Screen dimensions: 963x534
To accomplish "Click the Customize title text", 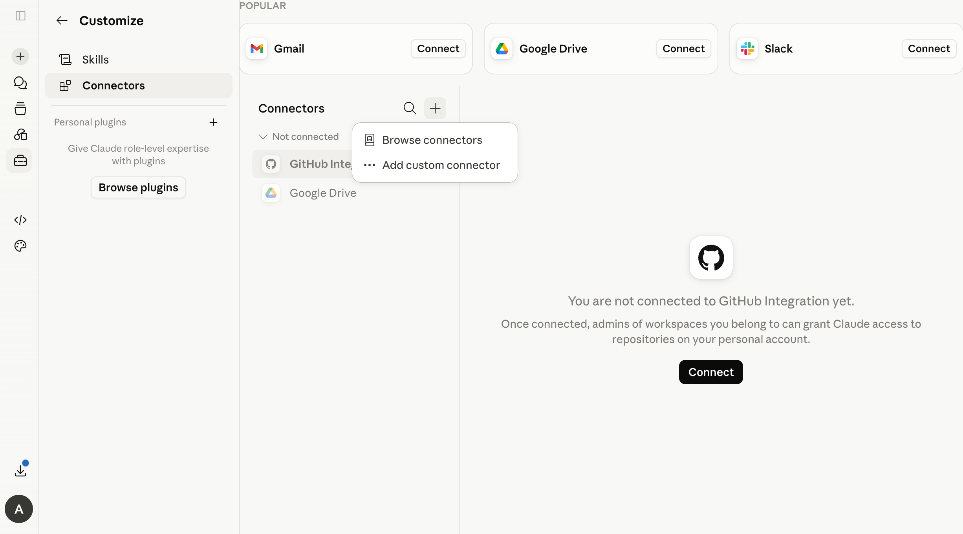I will pyautogui.click(x=112, y=20).
